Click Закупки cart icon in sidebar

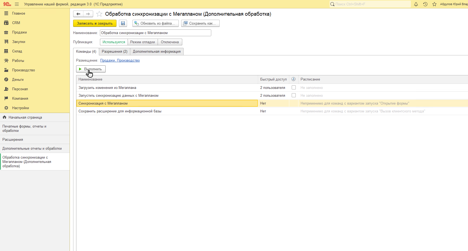(6, 42)
